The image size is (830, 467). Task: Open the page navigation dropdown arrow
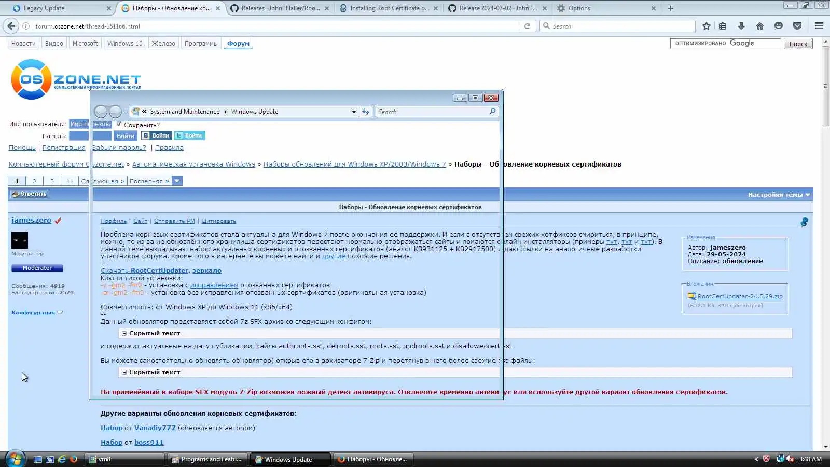(177, 181)
